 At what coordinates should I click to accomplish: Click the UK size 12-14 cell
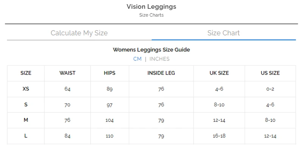pyautogui.click(x=219, y=120)
